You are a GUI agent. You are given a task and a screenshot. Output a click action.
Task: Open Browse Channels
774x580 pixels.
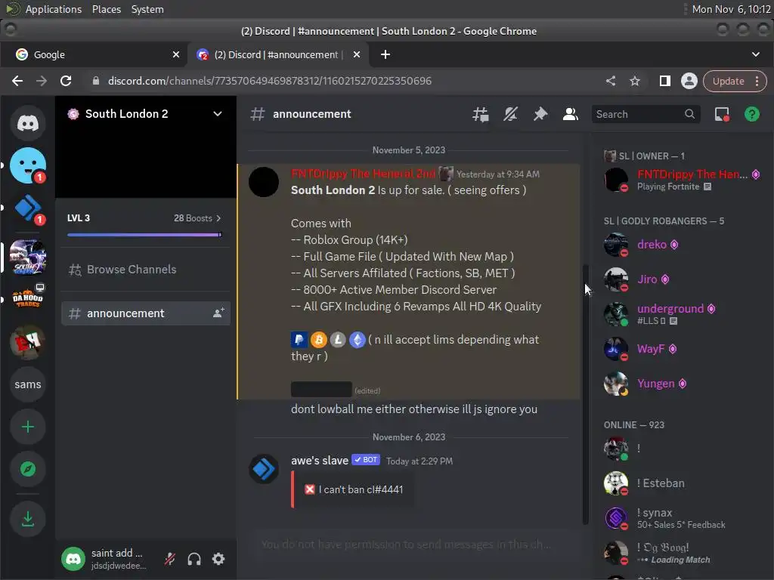pyautogui.click(x=146, y=270)
